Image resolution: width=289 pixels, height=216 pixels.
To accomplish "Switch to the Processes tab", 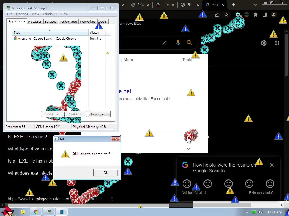I will pyautogui.click(x=35, y=22).
